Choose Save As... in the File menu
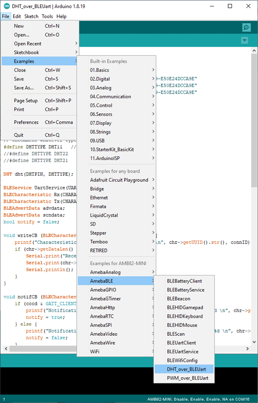Viewport: 258px width, 403px height. [x=39, y=88]
